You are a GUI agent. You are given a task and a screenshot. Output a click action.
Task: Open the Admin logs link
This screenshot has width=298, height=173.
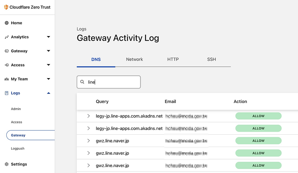(x=16, y=109)
